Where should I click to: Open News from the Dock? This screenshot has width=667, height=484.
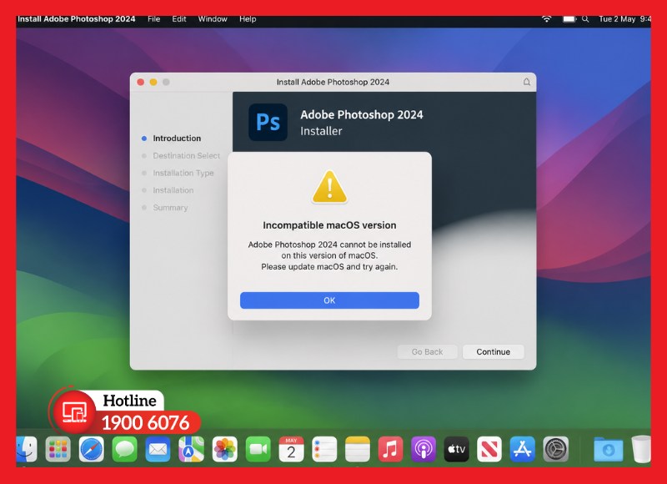489,449
